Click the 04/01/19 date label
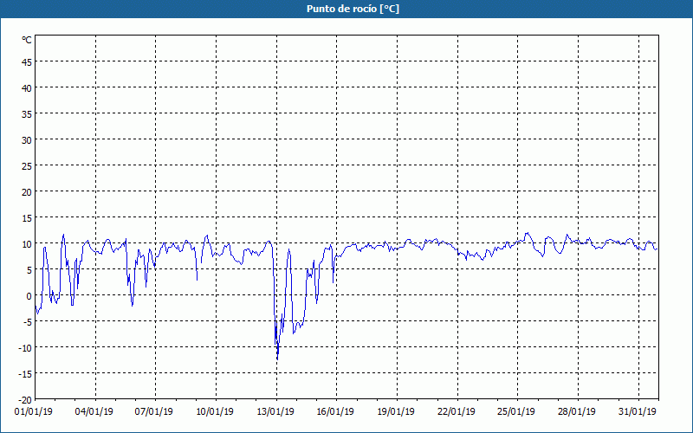The width and height of the screenshot is (693, 433). [x=94, y=412]
